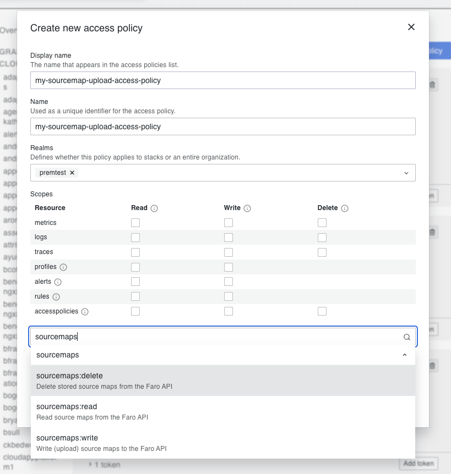
Task: Open the Realms dropdown arrow
Action: point(406,173)
